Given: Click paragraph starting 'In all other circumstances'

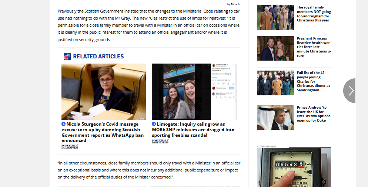Looking at the screenshot, I should tap(149, 170).
